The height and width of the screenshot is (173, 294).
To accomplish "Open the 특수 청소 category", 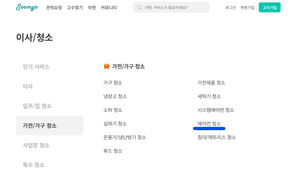I will tap(34, 165).
